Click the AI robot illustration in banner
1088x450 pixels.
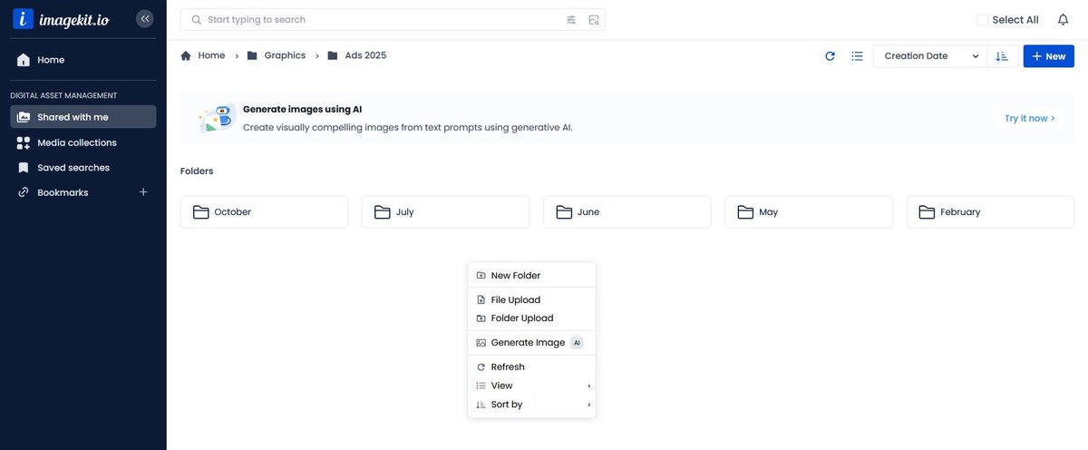(218, 118)
